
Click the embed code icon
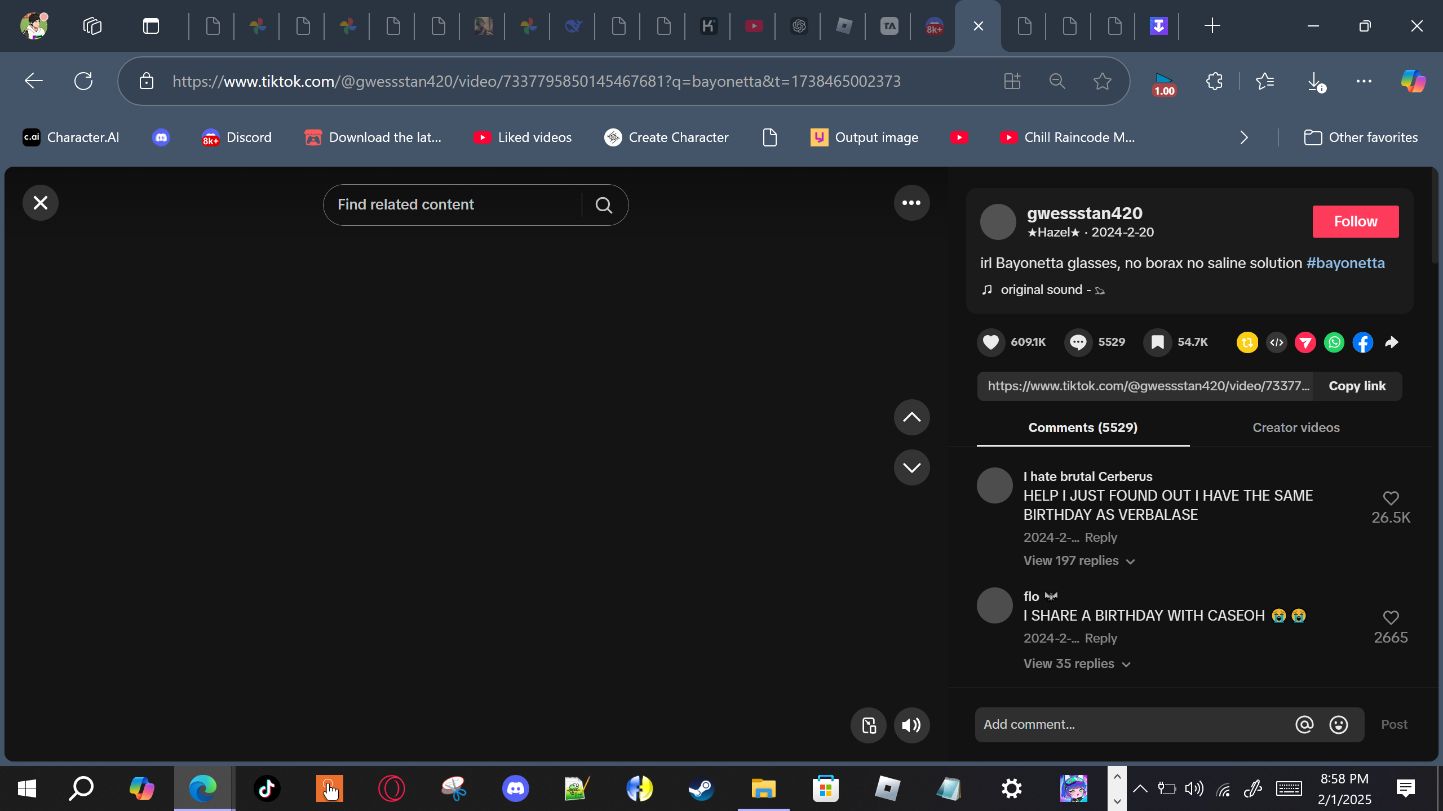[x=1276, y=342]
